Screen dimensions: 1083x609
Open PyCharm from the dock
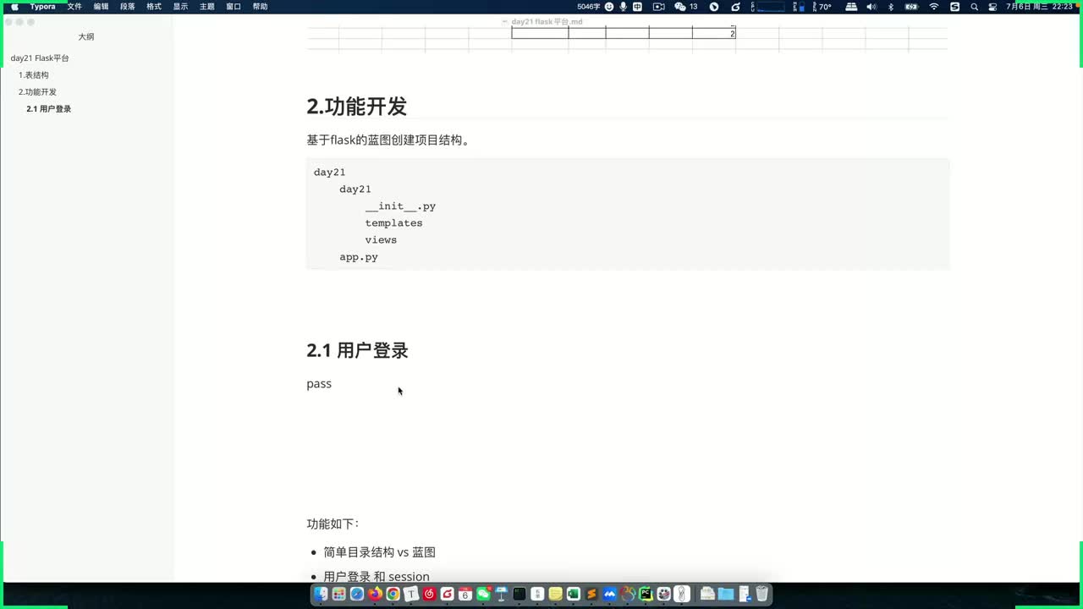pos(646,594)
